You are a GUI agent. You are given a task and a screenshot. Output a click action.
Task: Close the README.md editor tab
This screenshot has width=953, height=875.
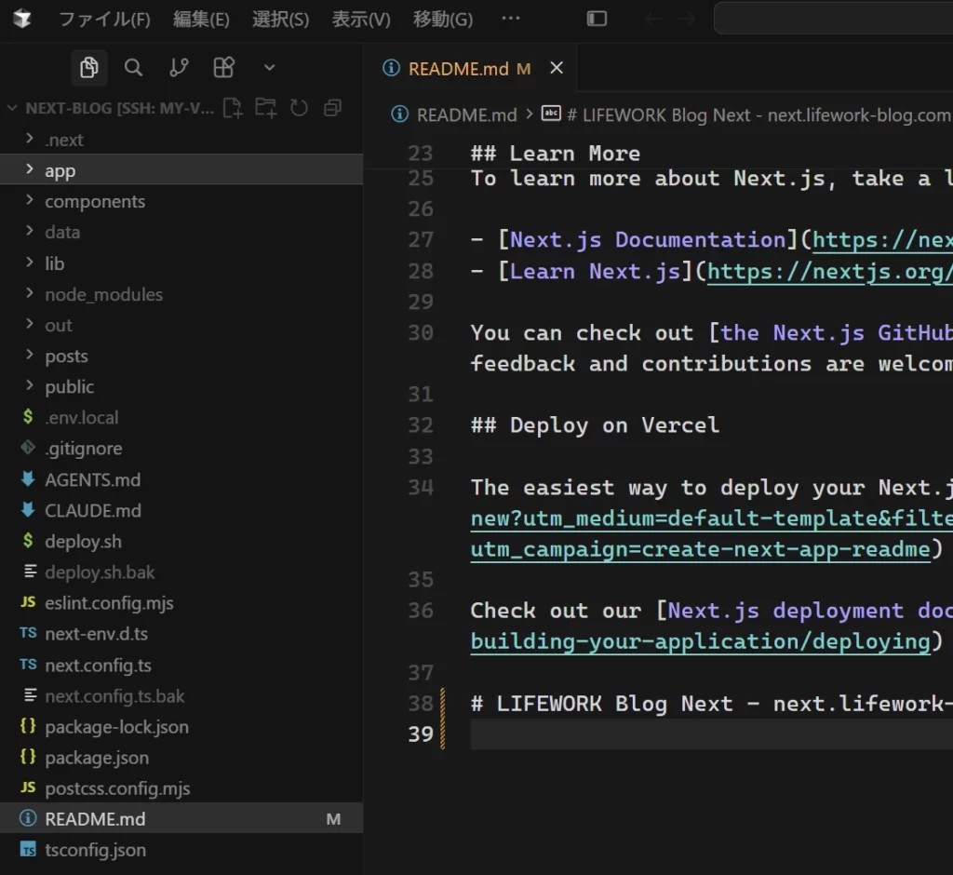coord(557,68)
